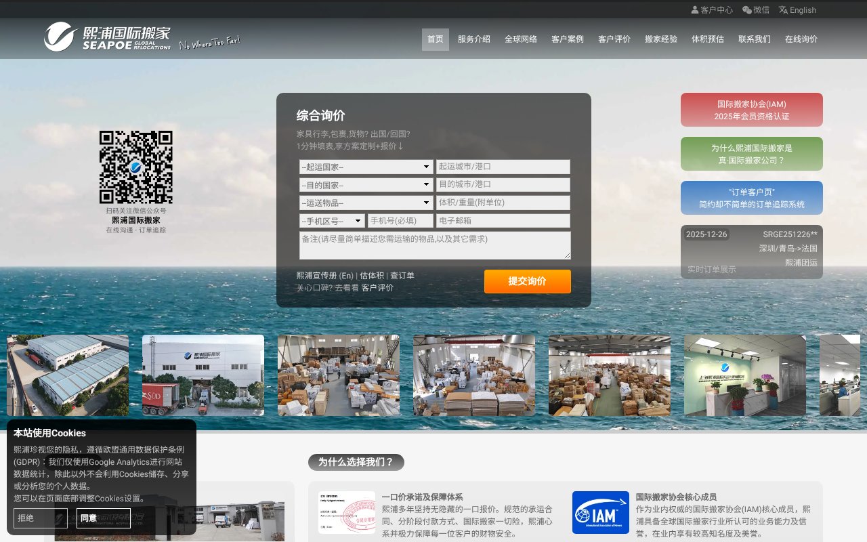Image resolution: width=867 pixels, height=542 pixels.
Task: Decline cookies with the 拒绝 button
Action: point(40,518)
